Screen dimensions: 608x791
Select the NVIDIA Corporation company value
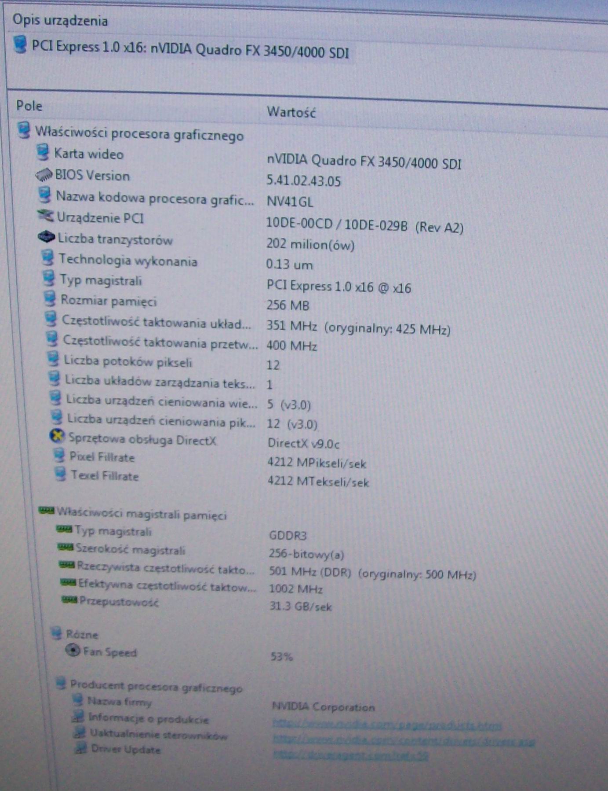tap(323, 707)
